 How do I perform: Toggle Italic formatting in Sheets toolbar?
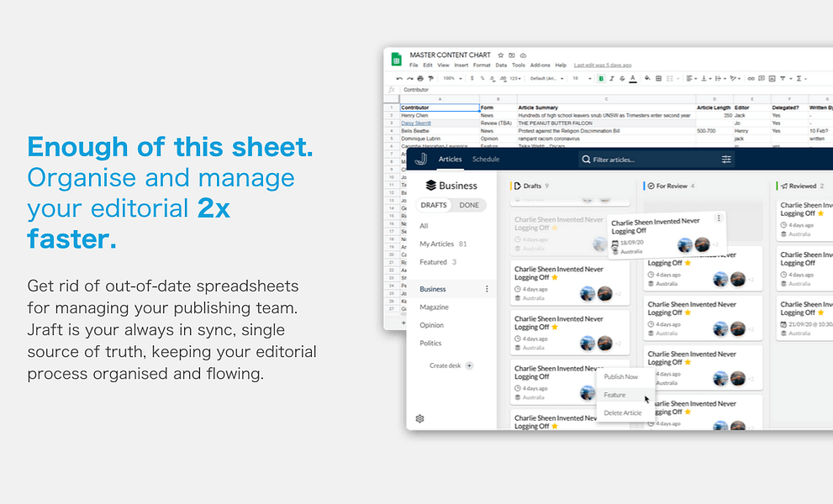tap(612, 79)
